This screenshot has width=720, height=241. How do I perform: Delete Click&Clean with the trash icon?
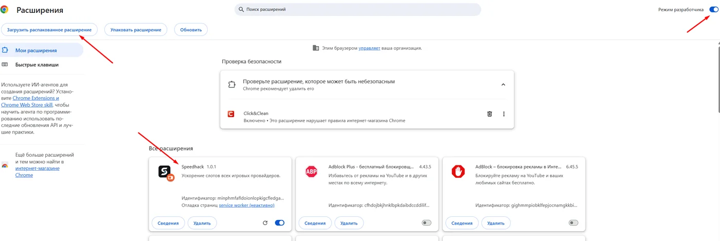click(490, 114)
